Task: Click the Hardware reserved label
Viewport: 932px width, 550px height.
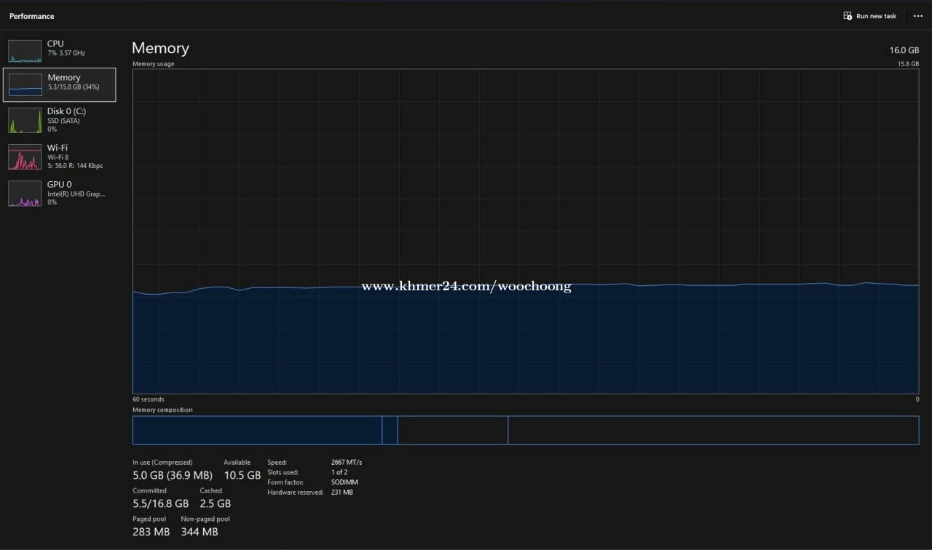Action: click(x=295, y=493)
